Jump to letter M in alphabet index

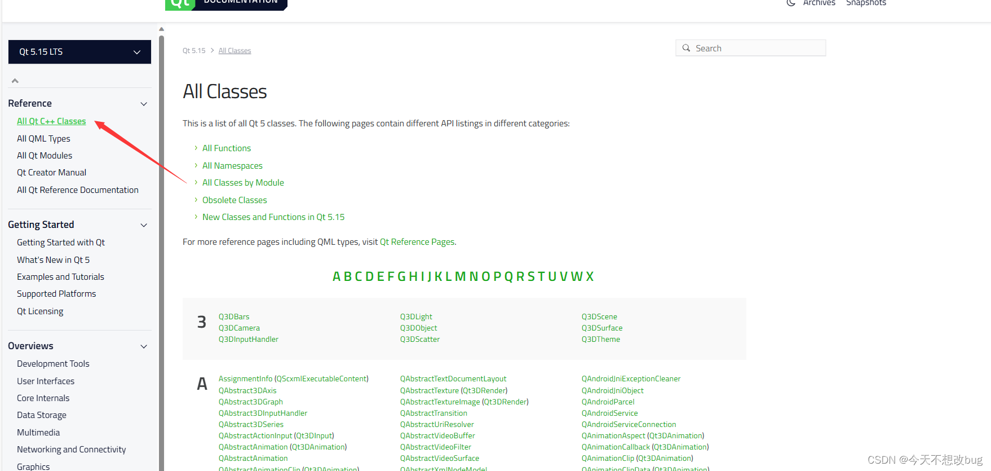[460, 276]
